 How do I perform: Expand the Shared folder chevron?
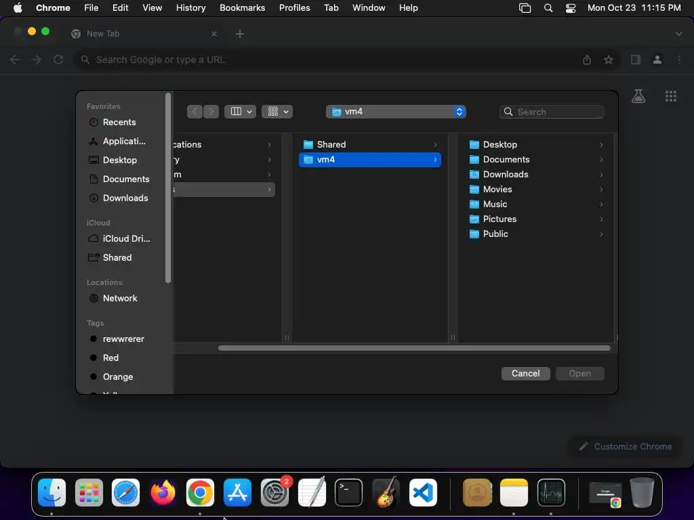coord(435,145)
